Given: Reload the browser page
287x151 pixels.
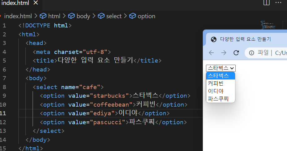Looking at the screenshot, I should pyautogui.click(x=236, y=53).
